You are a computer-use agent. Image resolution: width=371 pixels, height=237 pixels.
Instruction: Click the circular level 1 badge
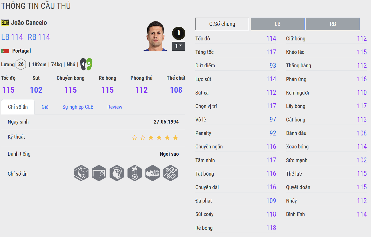click(x=179, y=33)
